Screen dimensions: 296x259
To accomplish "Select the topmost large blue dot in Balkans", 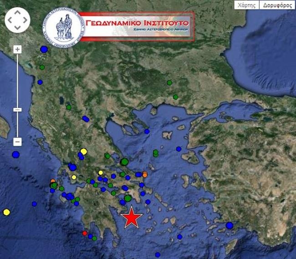I will [44, 50].
